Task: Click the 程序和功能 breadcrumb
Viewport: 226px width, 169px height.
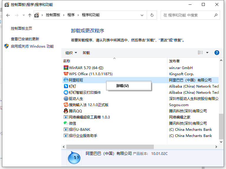Action: (x=91, y=15)
